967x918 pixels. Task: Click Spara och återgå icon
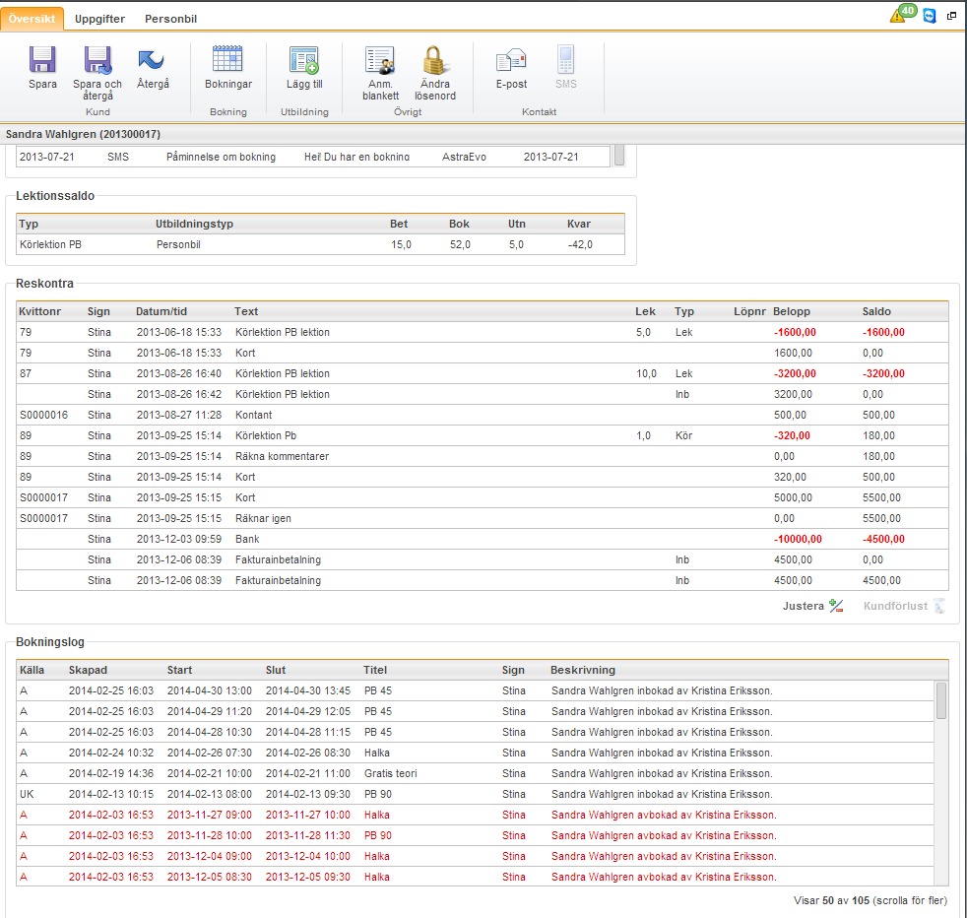coord(97,60)
